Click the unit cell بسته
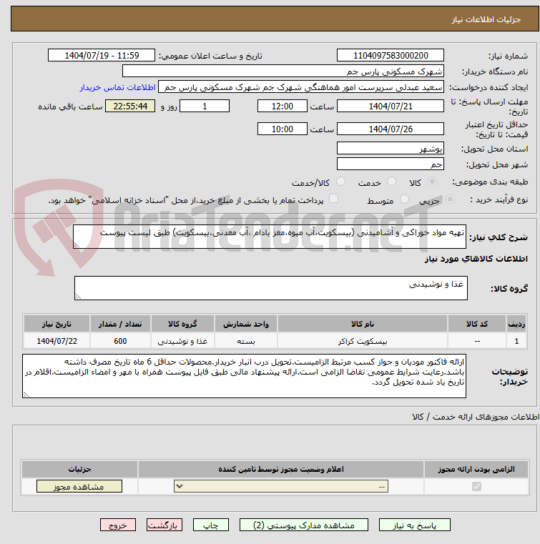 [246, 341]
